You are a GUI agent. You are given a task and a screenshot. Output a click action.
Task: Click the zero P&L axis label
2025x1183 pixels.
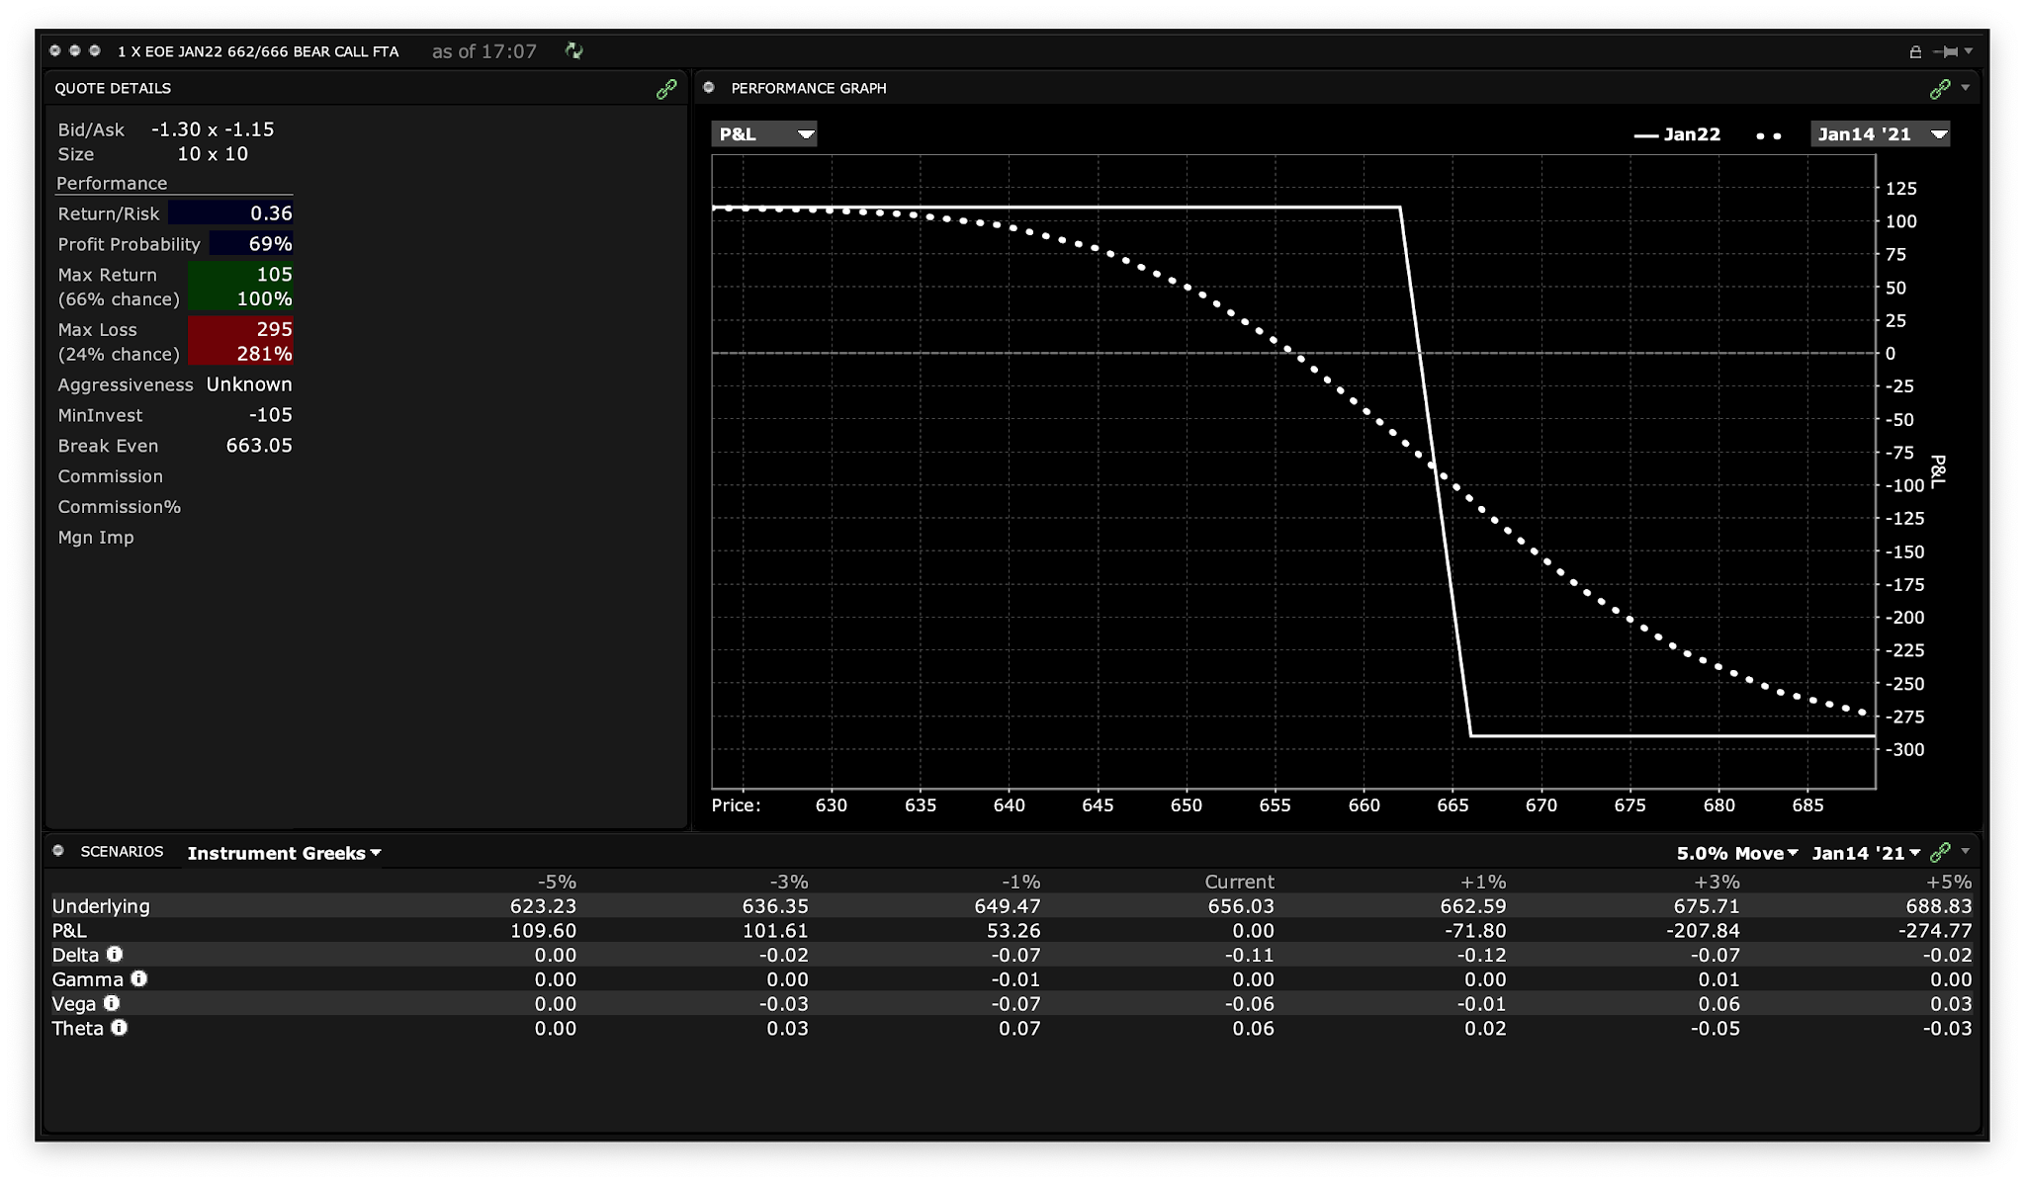coord(1891,353)
